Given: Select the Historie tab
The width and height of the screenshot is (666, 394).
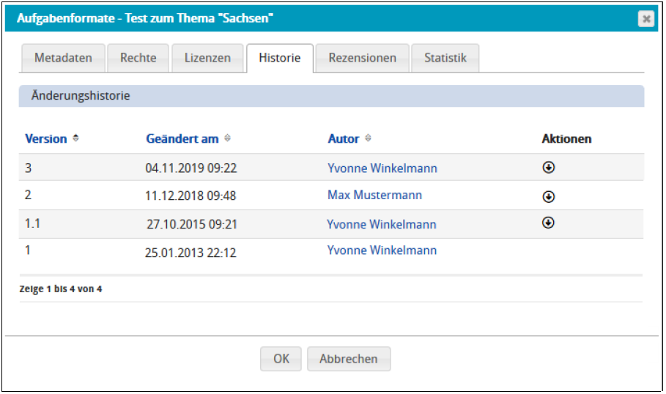Looking at the screenshot, I should (279, 58).
